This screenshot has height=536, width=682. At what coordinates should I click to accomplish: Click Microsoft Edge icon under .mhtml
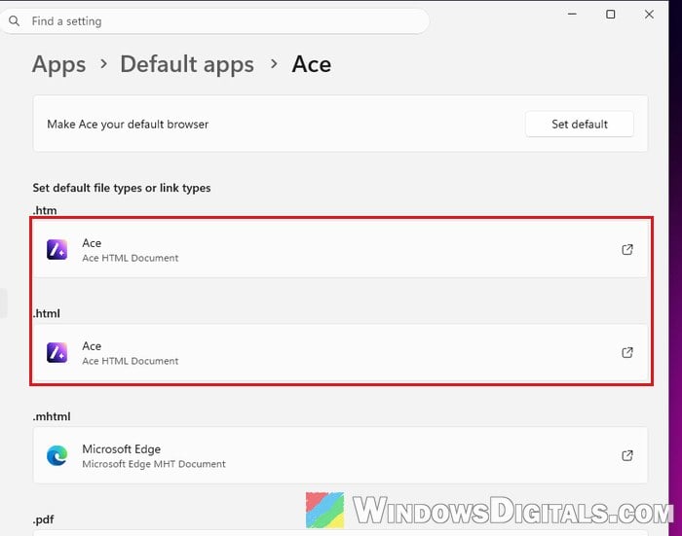pos(57,455)
